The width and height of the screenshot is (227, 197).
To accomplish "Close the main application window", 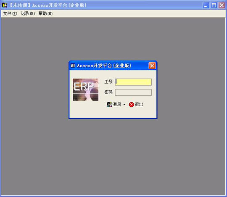I will pos(222,5).
